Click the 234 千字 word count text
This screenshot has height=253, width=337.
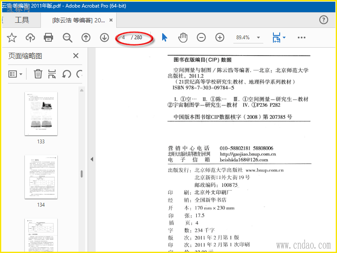[x=205, y=230]
